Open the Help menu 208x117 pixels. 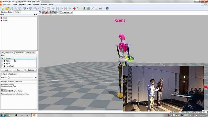click(x=51, y=5)
